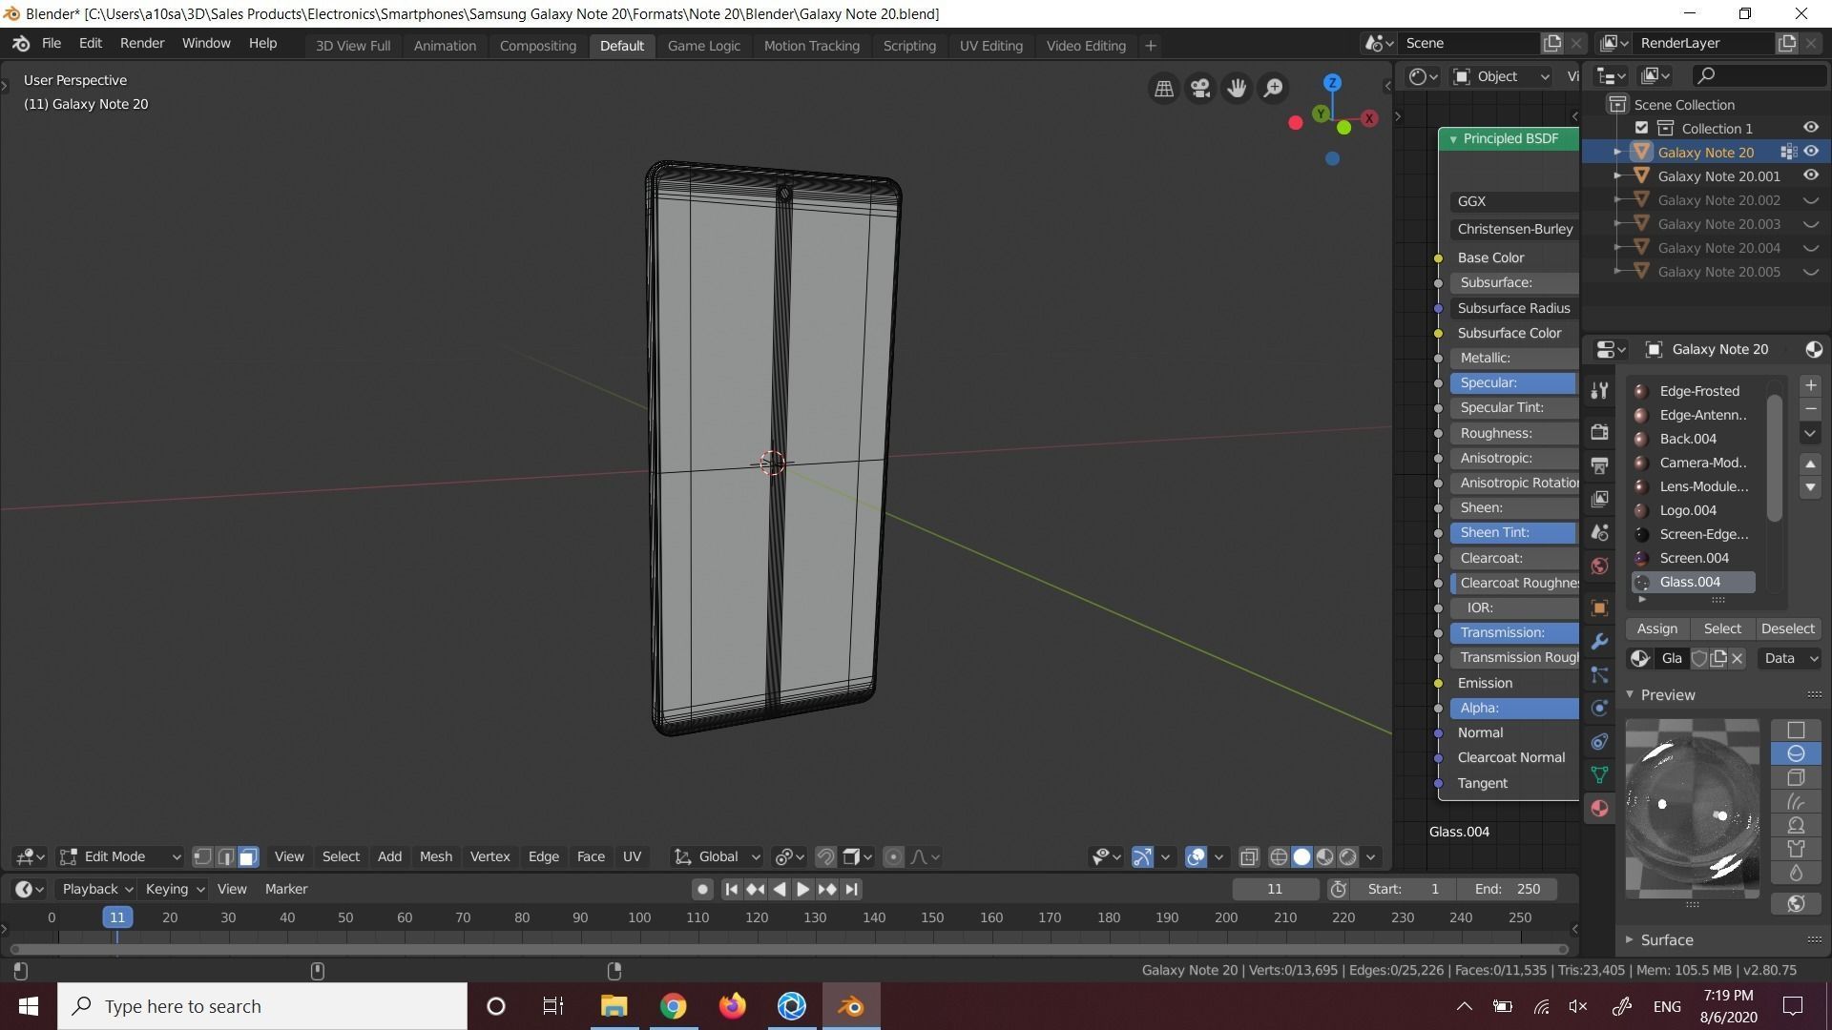Open the Tool properties tab
Screen dimensions: 1832x1030
tap(1599, 390)
